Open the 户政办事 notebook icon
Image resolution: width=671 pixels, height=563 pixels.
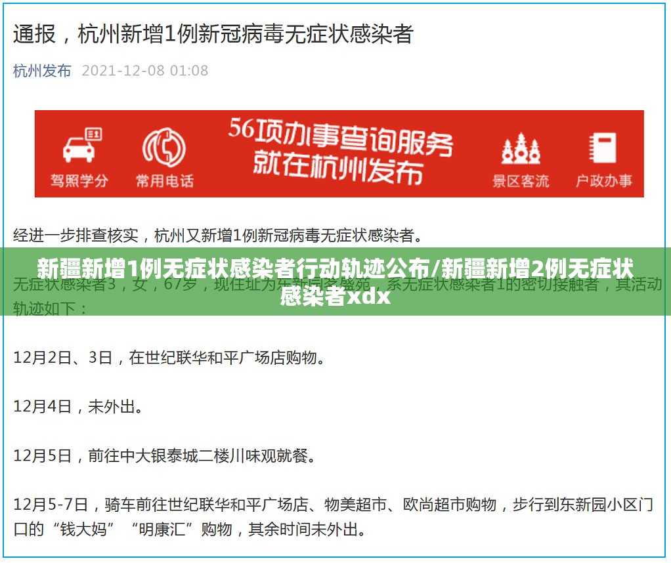tap(603, 148)
